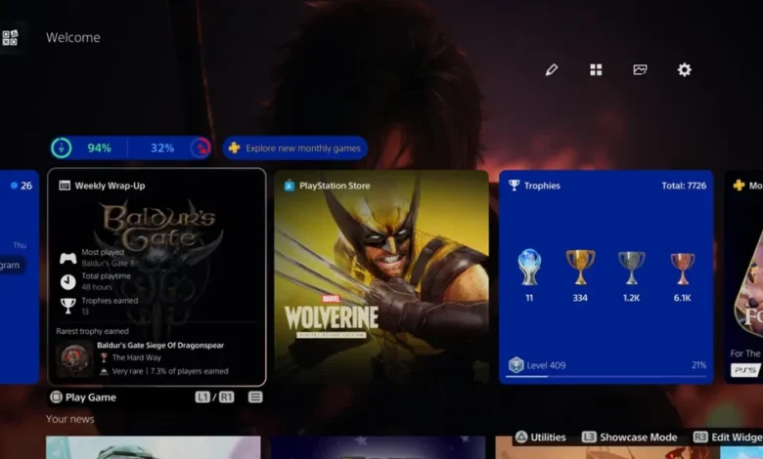The width and height of the screenshot is (763, 459).
Task: Click the Weekly Wrap-Up title
Action: tap(110, 186)
